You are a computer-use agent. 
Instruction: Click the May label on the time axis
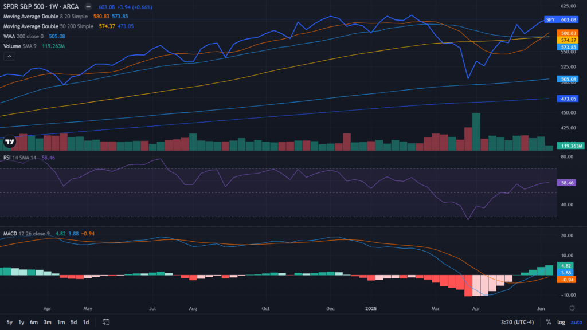tap(88, 309)
